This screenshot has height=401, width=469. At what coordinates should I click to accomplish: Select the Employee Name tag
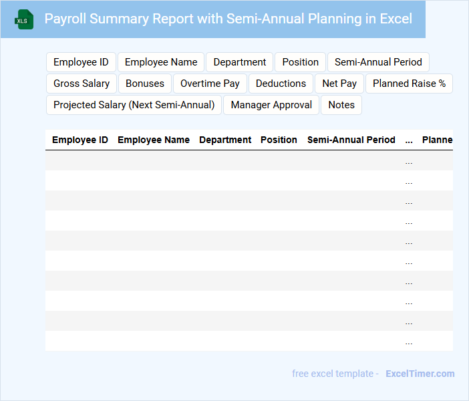(161, 62)
